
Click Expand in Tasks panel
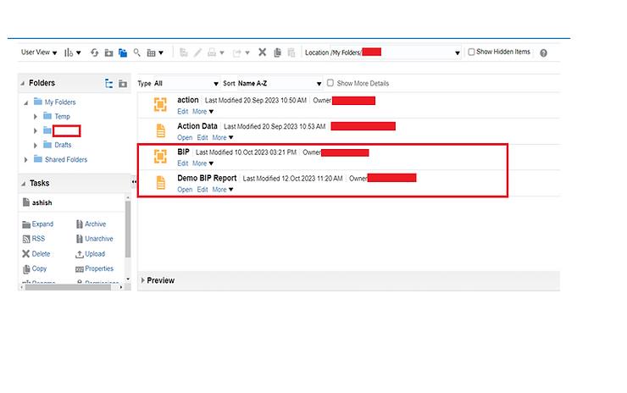pyautogui.click(x=37, y=224)
